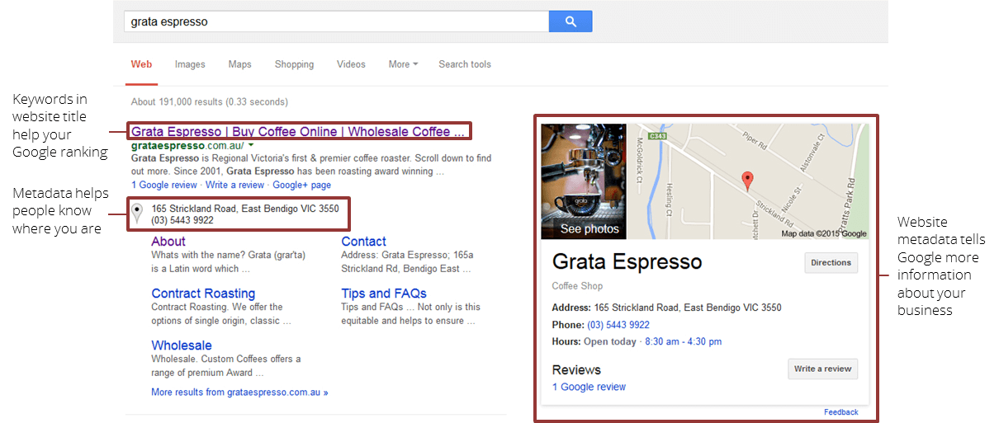Click the red location marker on map
This screenshot has width=999, height=423.
747,181
